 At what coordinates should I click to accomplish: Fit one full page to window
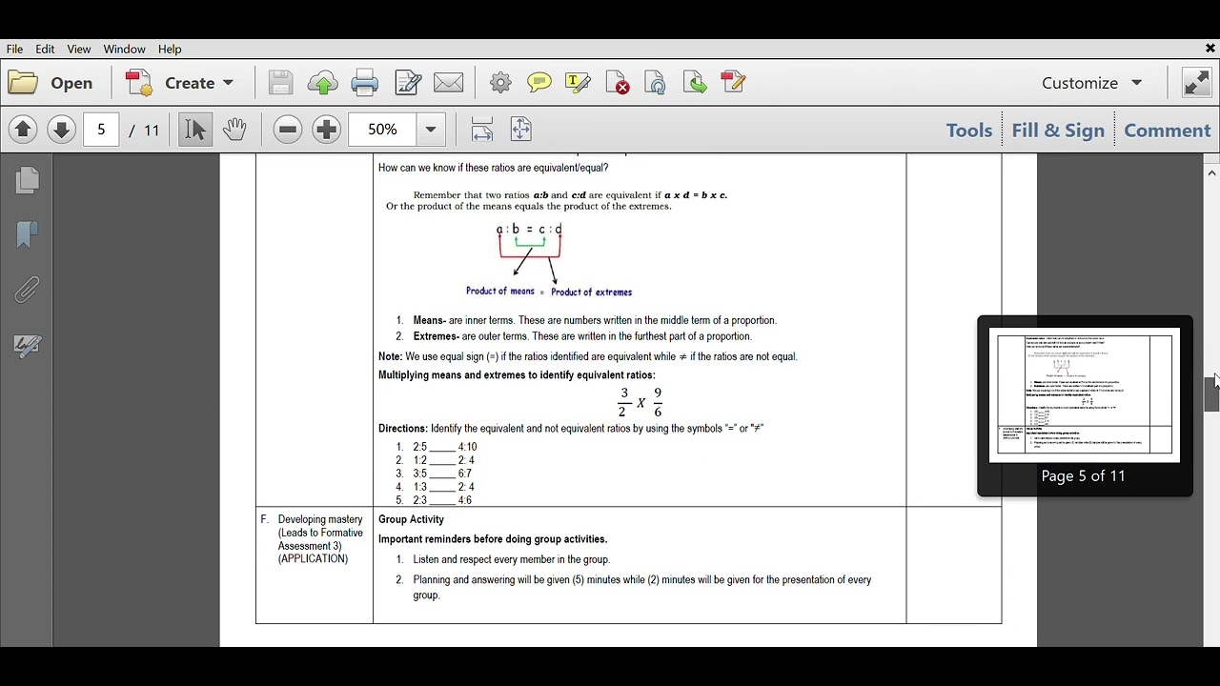(x=521, y=130)
